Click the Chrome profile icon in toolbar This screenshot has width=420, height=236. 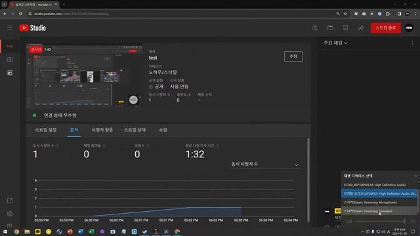point(407,14)
